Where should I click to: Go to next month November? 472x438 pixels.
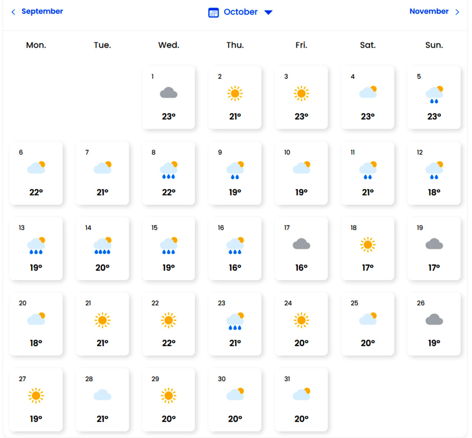click(429, 11)
